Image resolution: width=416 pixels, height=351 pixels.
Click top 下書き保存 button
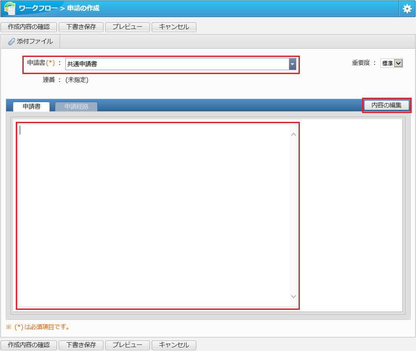(x=81, y=27)
